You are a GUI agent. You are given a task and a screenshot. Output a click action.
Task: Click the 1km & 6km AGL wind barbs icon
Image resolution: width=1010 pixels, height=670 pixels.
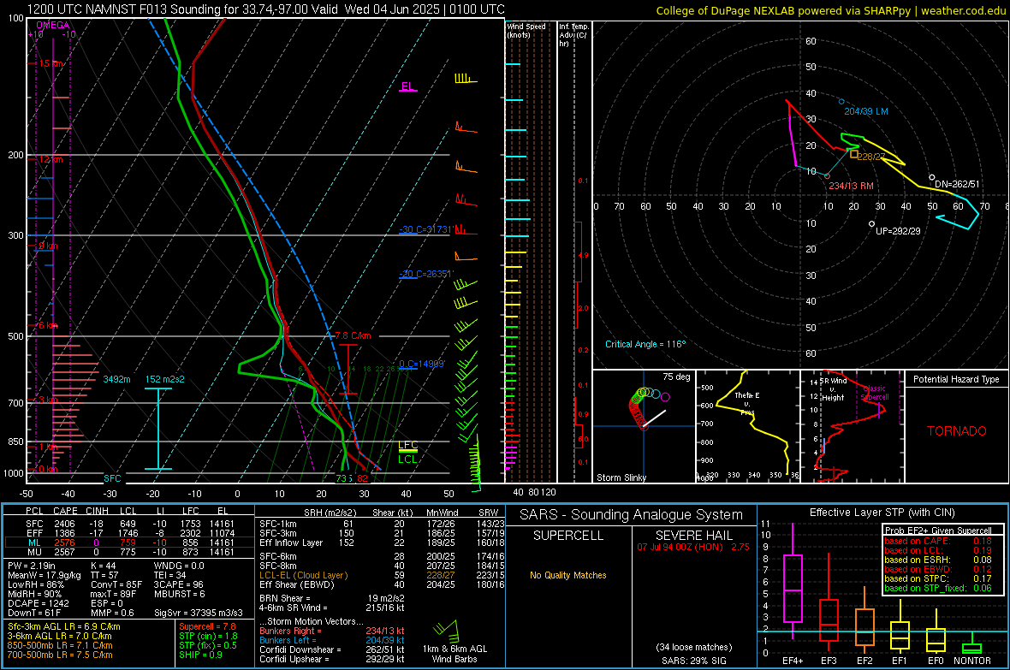point(447,631)
